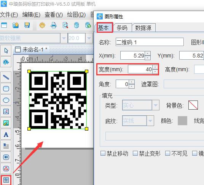Click the main window app logo
204x185 pixels.
click(4, 4)
